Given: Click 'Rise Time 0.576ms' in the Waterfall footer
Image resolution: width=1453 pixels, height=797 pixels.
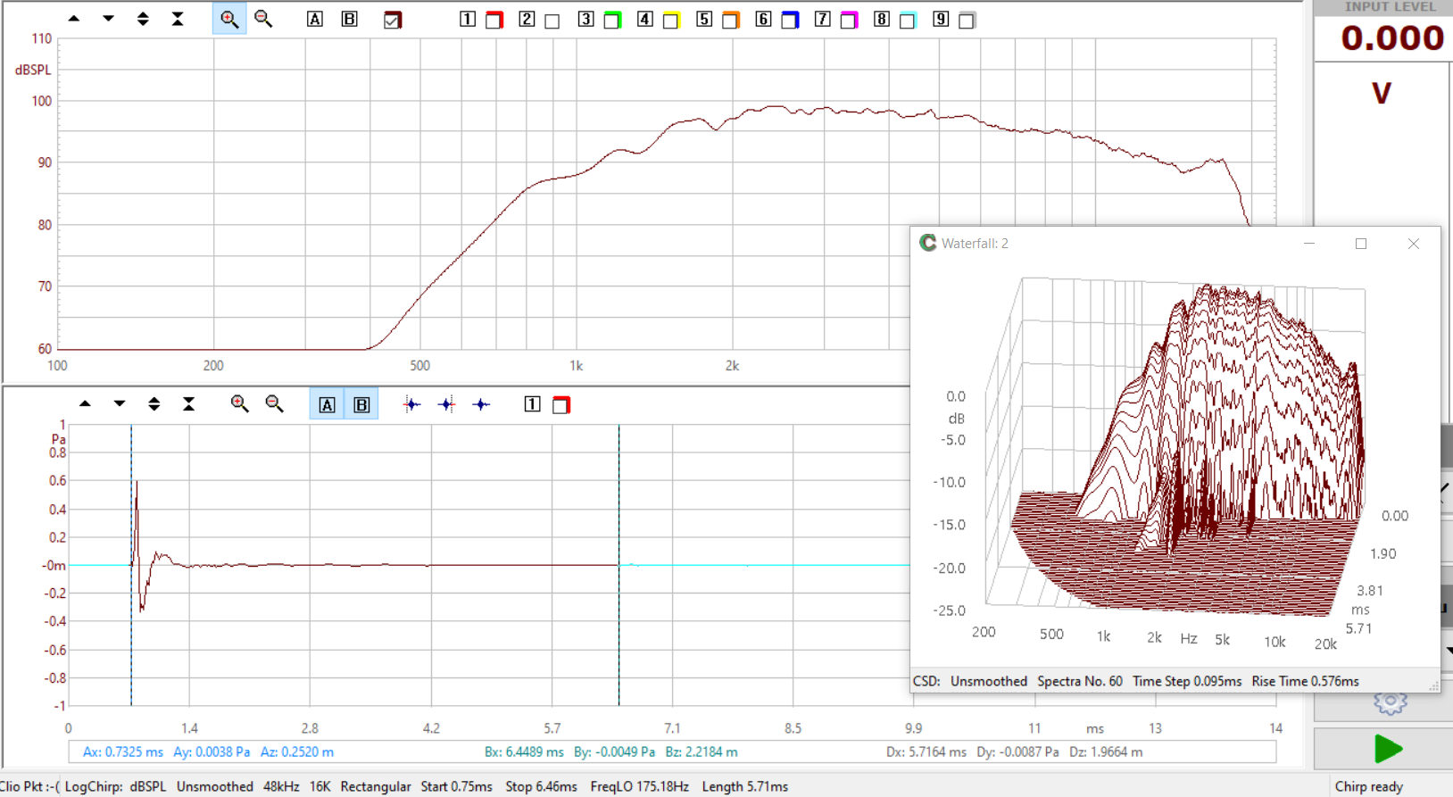Looking at the screenshot, I should [1305, 681].
